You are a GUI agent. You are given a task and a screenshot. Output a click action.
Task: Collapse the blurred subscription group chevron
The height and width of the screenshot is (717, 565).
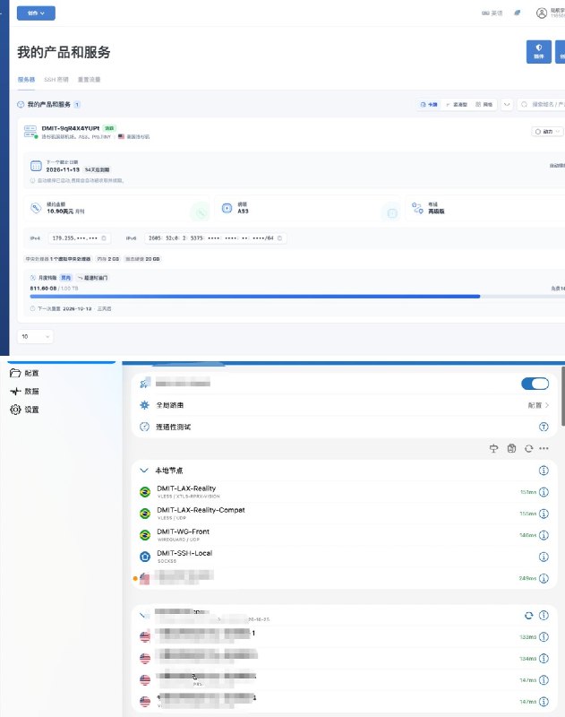pyautogui.click(x=144, y=616)
